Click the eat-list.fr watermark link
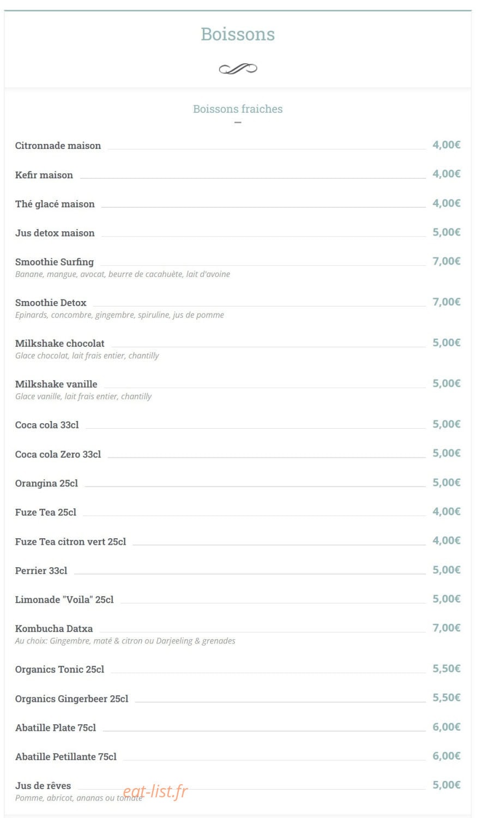Viewport: 483px width, 818px height. 155,791
